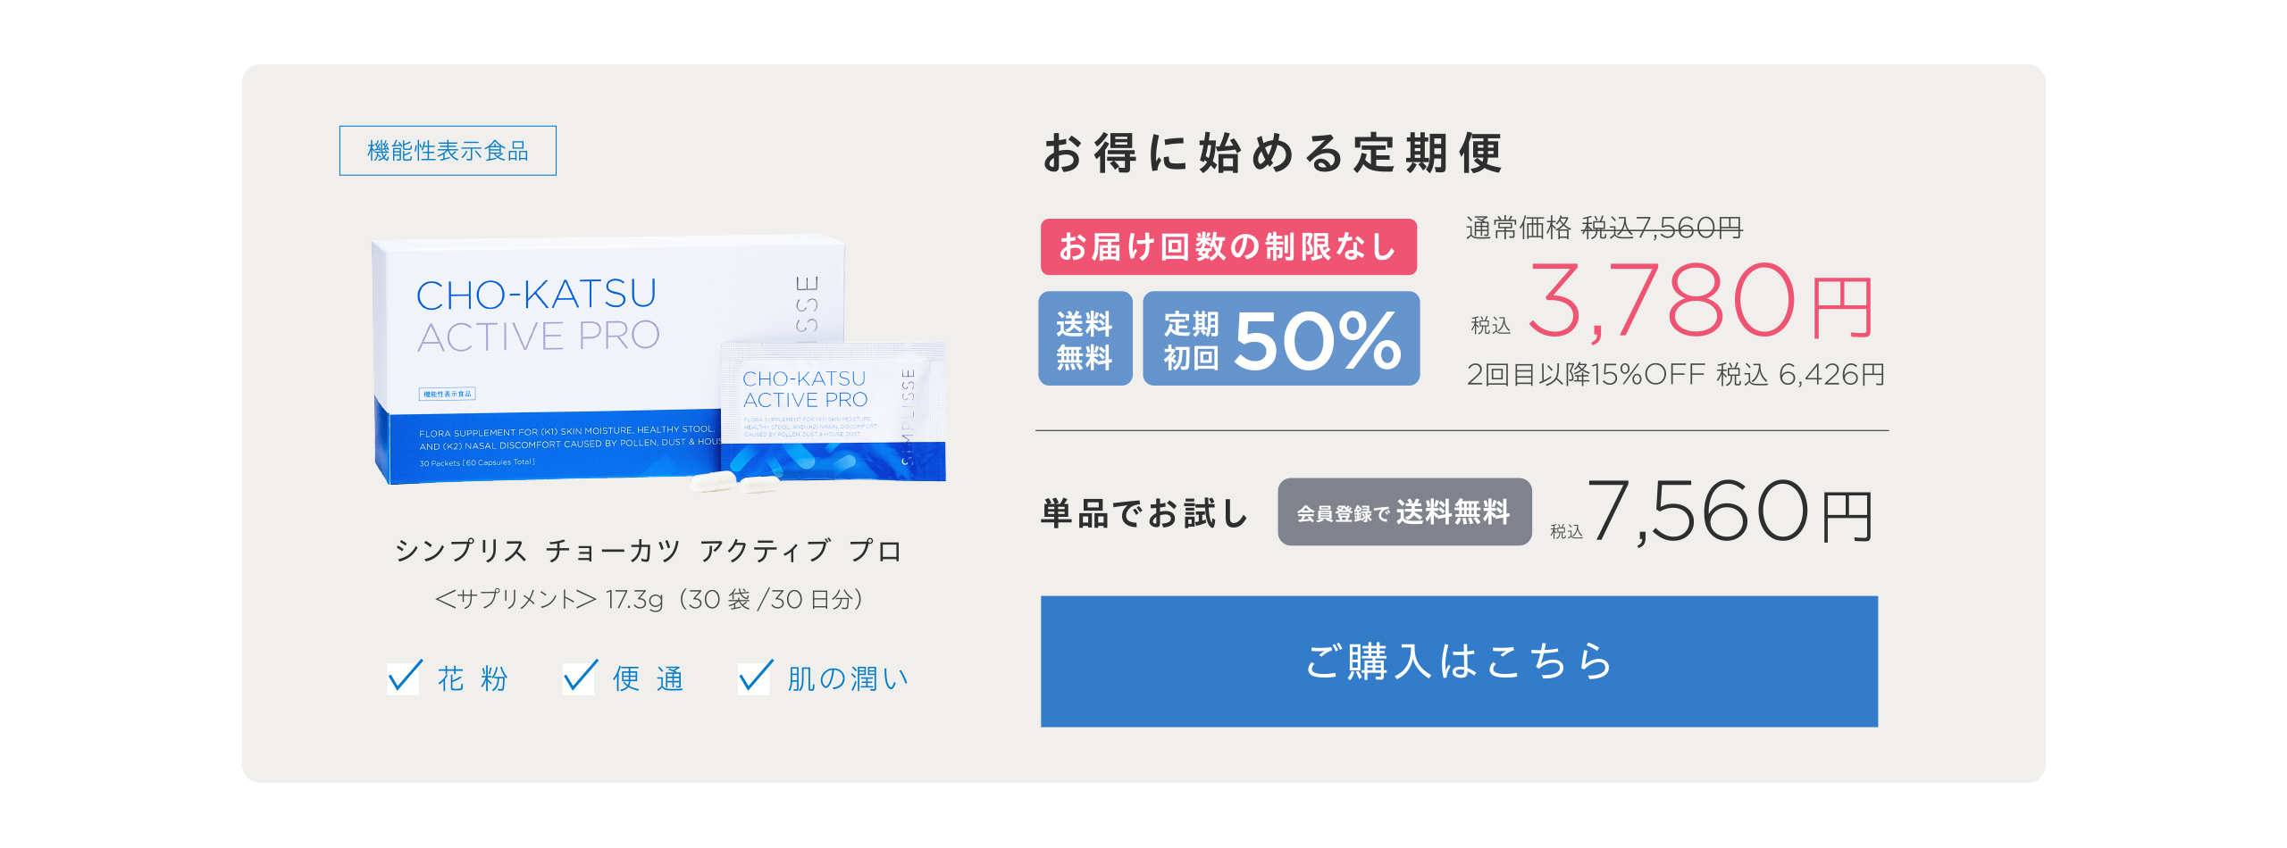Click the white capsules in product image
The height and width of the screenshot is (848, 2287).
point(736,483)
